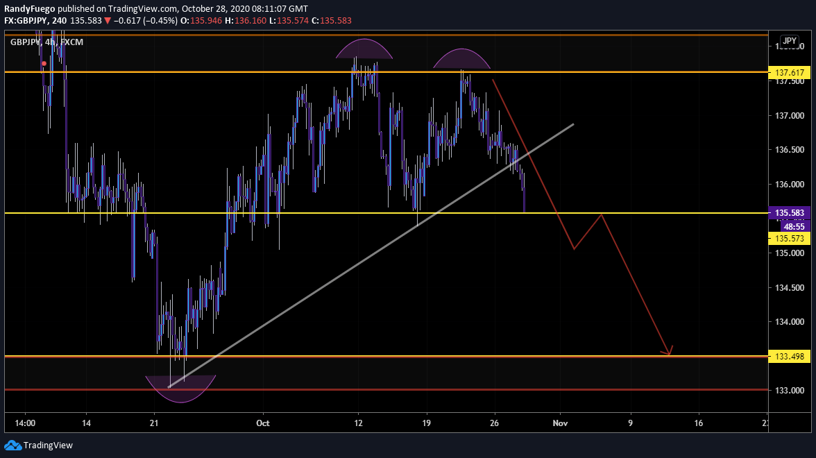Image resolution: width=816 pixels, height=458 pixels.
Task: Click the 9 date on time axis
Action: click(630, 423)
